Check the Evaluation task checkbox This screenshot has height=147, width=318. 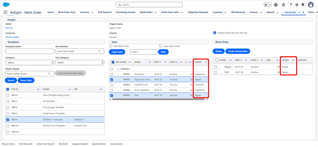112,74
